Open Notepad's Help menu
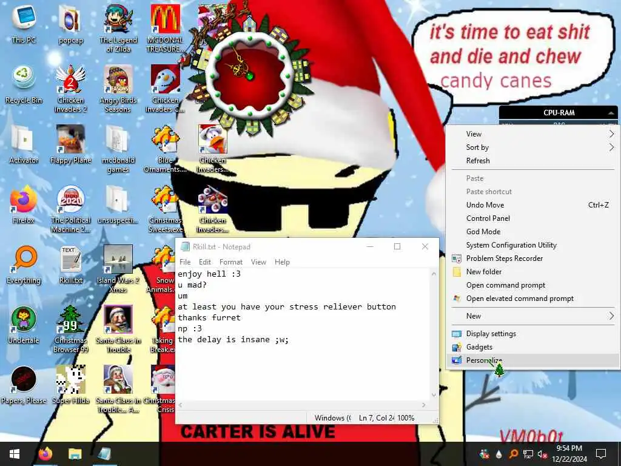 click(x=283, y=262)
